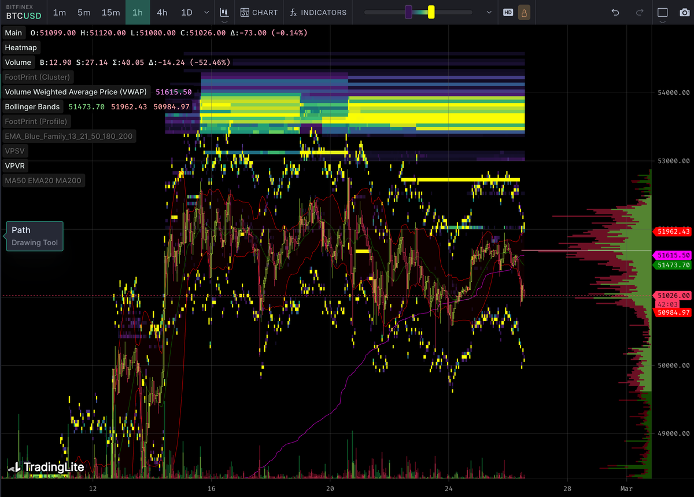This screenshot has height=497, width=694.
Task: Toggle the VPVR indicator label
Action: click(15, 165)
